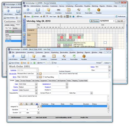This screenshot has width=129, height=129.
Task: Open Inventory module in Work Order window
Action: 44,57
